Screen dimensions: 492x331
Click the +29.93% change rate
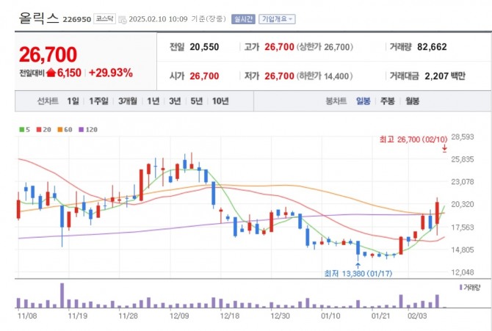pyautogui.click(x=111, y=73)
